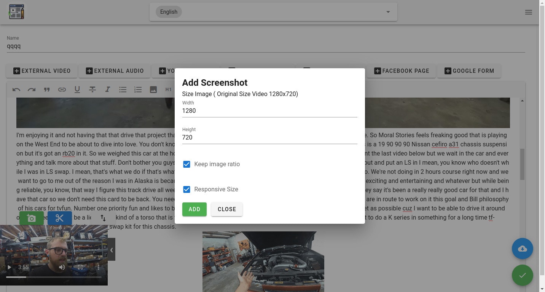Click the External Audio button
The height and width of the screenshot is (292, 545).
(115, 71)
